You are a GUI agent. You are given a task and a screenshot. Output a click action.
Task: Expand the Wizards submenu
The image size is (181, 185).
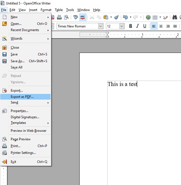pos(25,38)
